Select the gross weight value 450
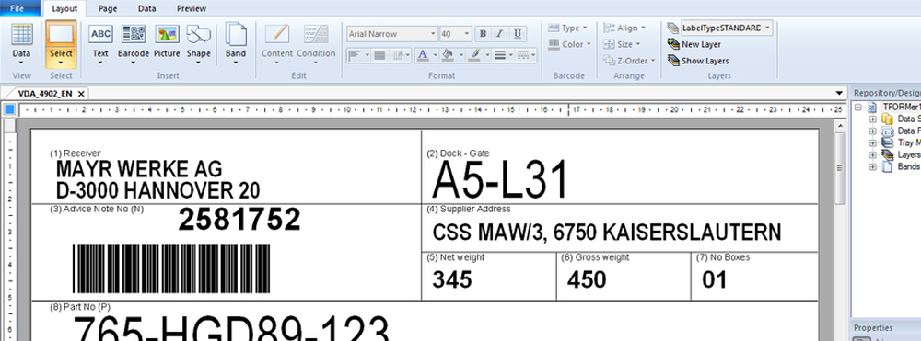921x341 pixels. [x=587, y=280]
